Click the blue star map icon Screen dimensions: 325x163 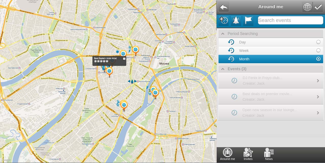tap(130, 47)
